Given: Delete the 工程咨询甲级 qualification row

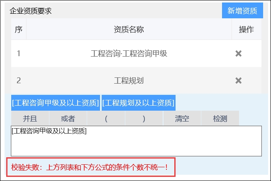Looking at the screenshot, I should (238, 53).
